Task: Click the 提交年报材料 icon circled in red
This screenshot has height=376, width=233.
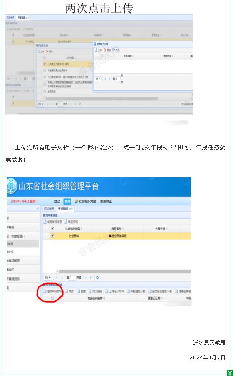Action: (x=45, y=291)
